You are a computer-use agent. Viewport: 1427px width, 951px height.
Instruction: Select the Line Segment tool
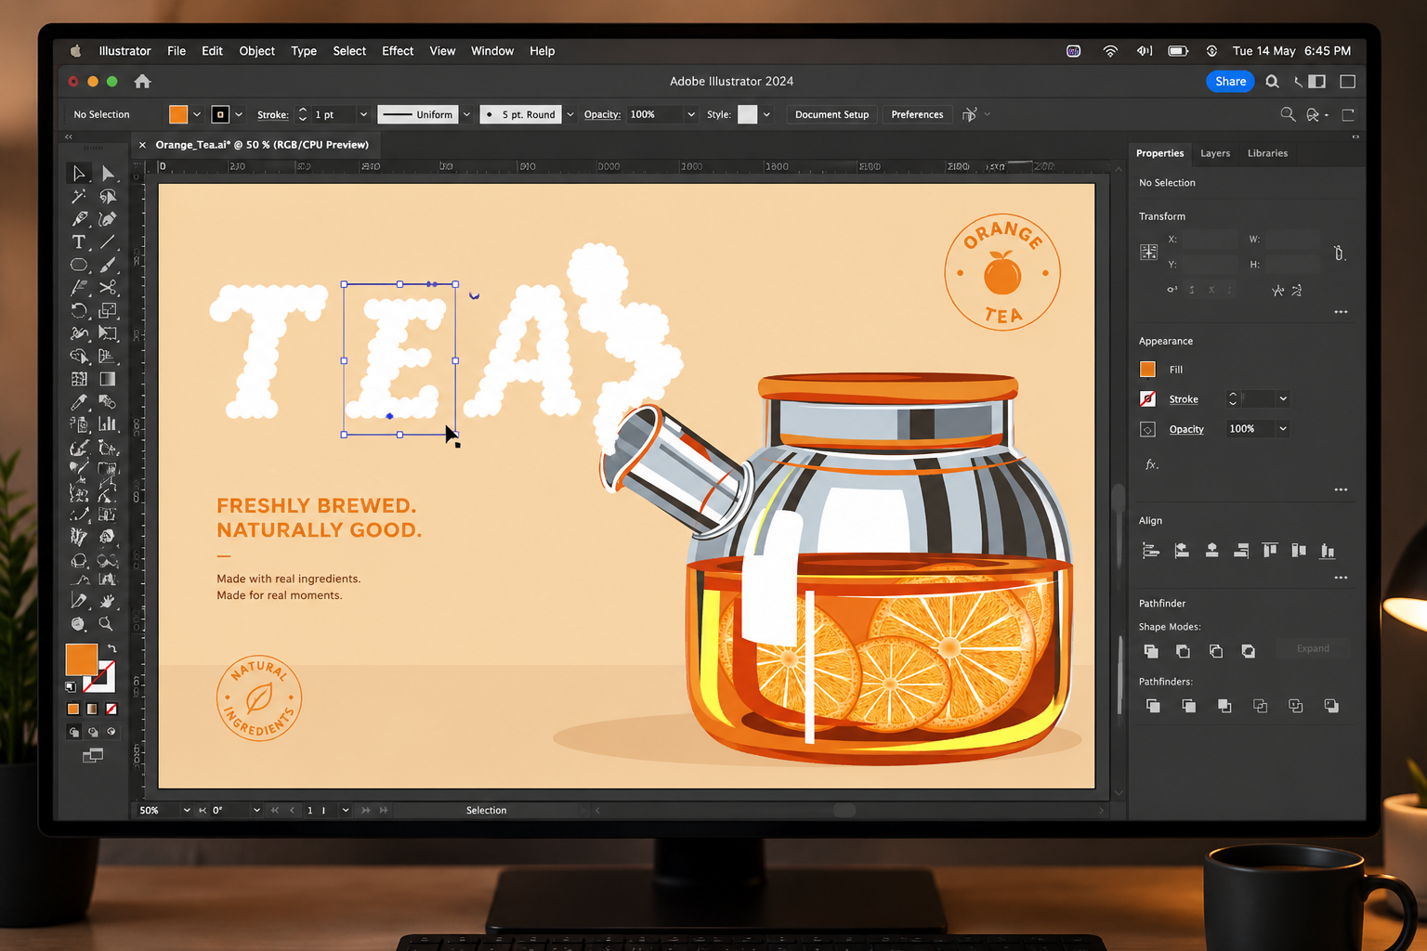(x=108, y=241)
